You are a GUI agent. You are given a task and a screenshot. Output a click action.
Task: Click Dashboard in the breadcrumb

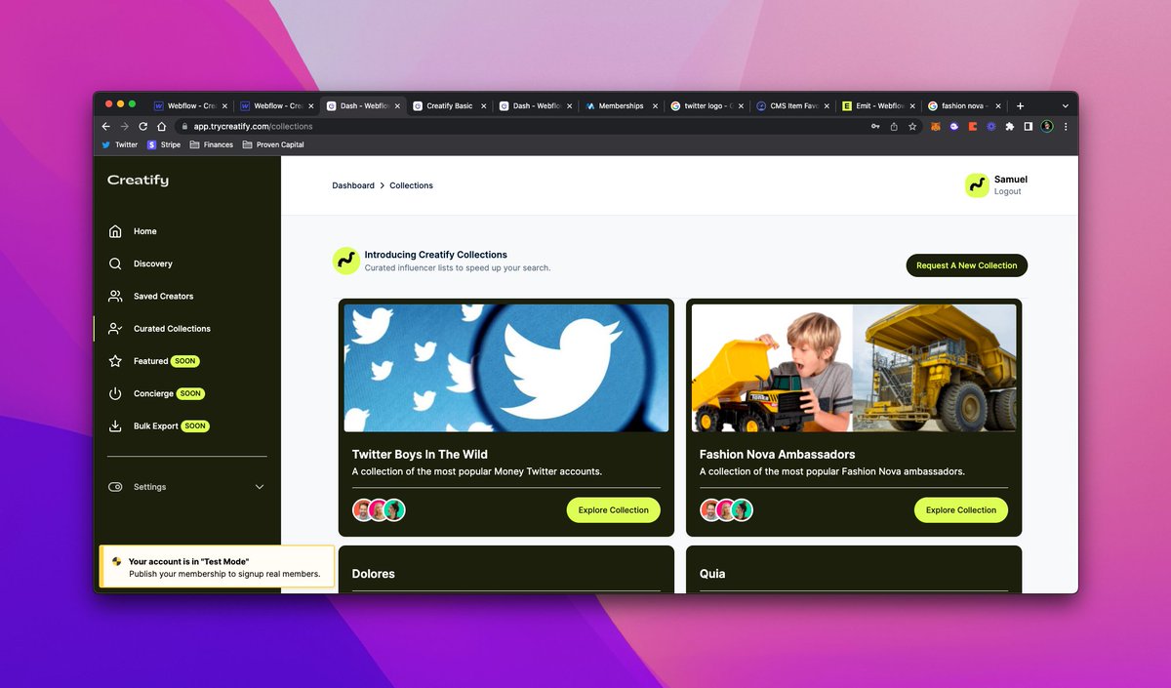353,185
